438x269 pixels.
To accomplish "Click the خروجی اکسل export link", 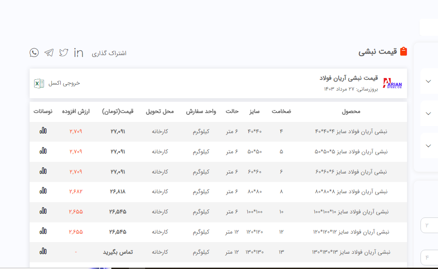I will pyautogui.click(x=64, y=83).
